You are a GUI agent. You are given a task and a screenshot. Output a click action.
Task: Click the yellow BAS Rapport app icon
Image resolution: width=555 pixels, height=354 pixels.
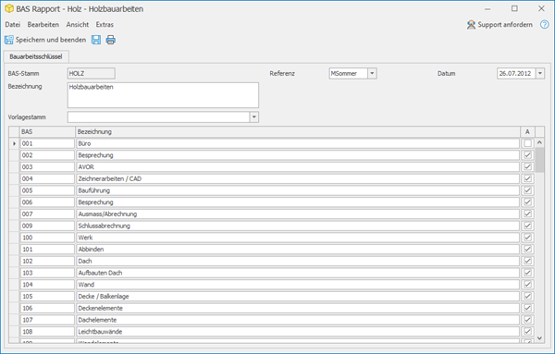(x=9, y=9)
